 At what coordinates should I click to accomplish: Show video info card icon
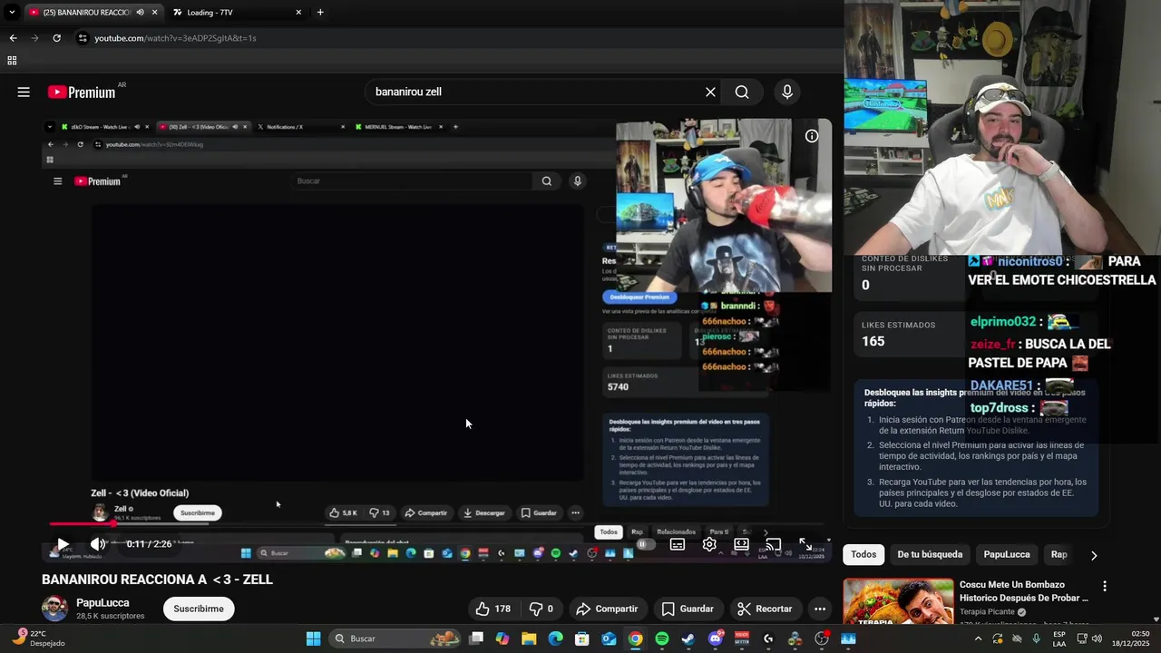812,136
